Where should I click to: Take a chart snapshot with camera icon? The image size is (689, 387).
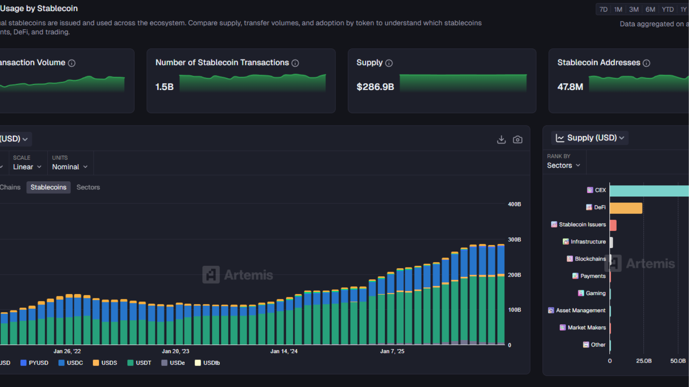point(518,140)
